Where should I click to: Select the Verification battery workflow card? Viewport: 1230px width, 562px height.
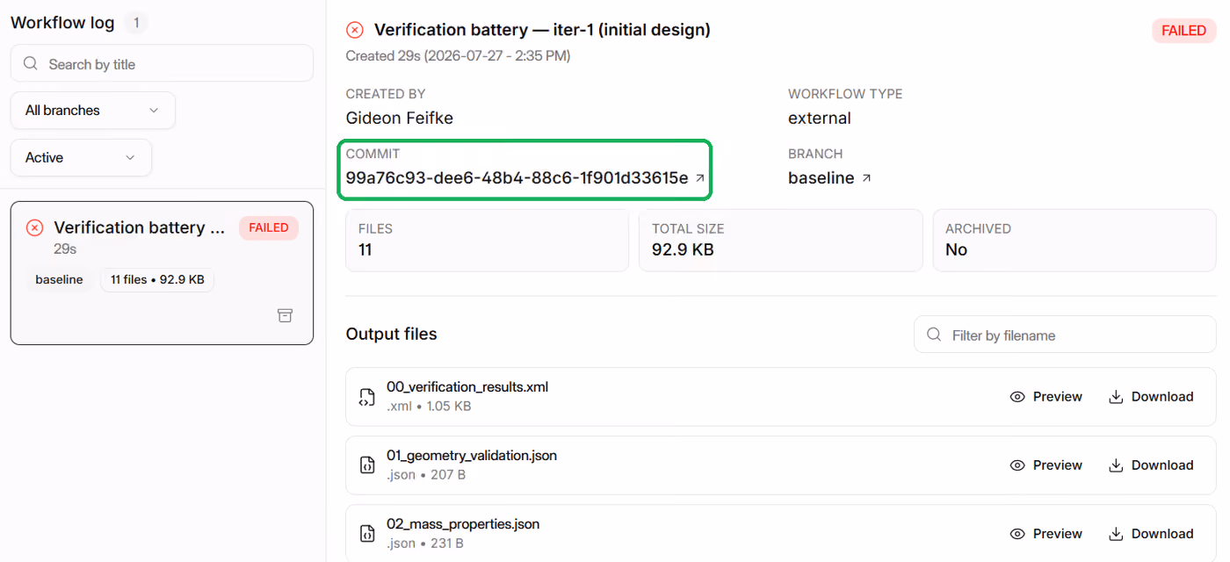pyautogui.click(x=162, y=273)
